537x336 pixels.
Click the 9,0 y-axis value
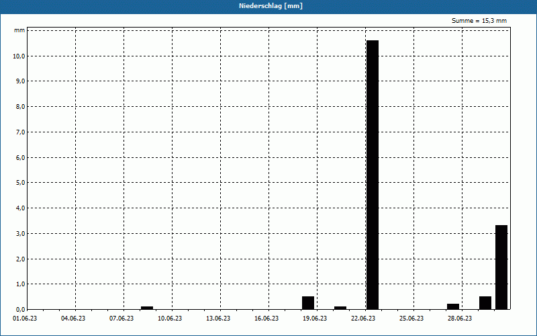tap(20, 81)
